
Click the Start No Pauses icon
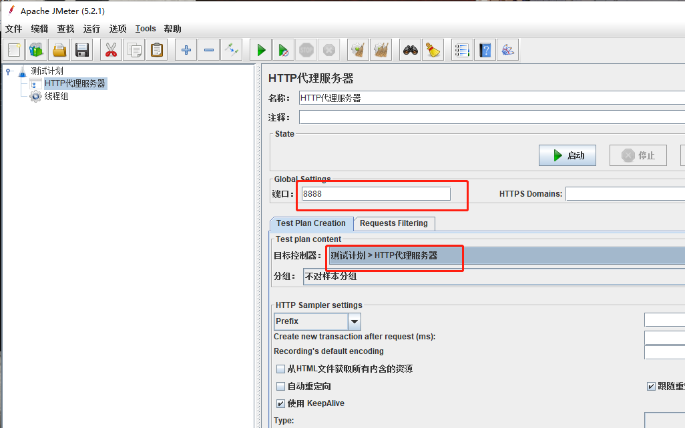tap(284, 50)
